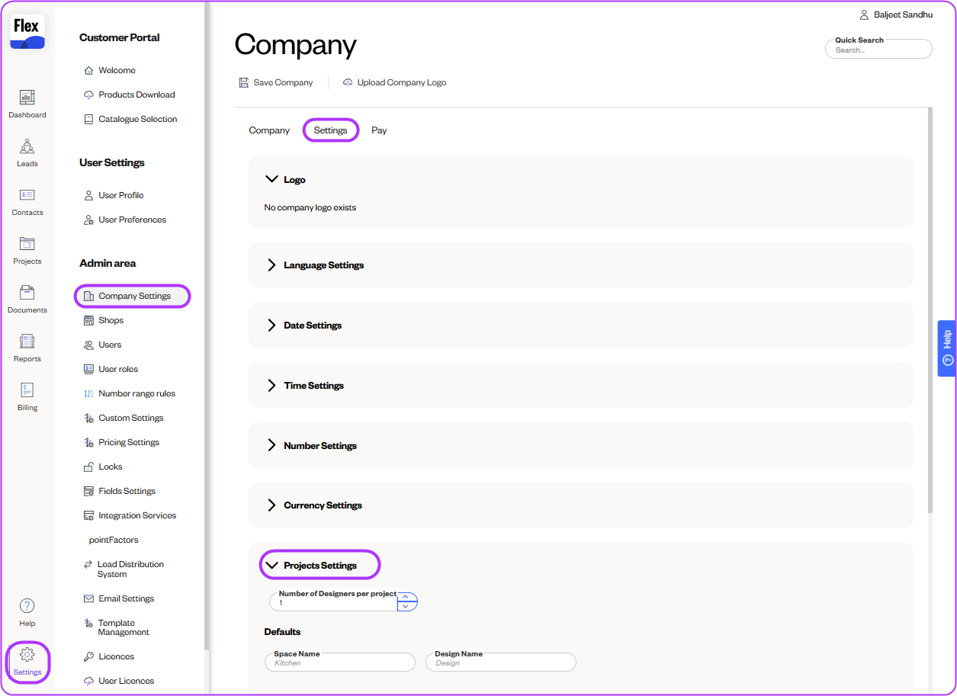Open the Dashboard icon in the sidebar
This screenshot has width=957, height=696.
click(27, 104)
